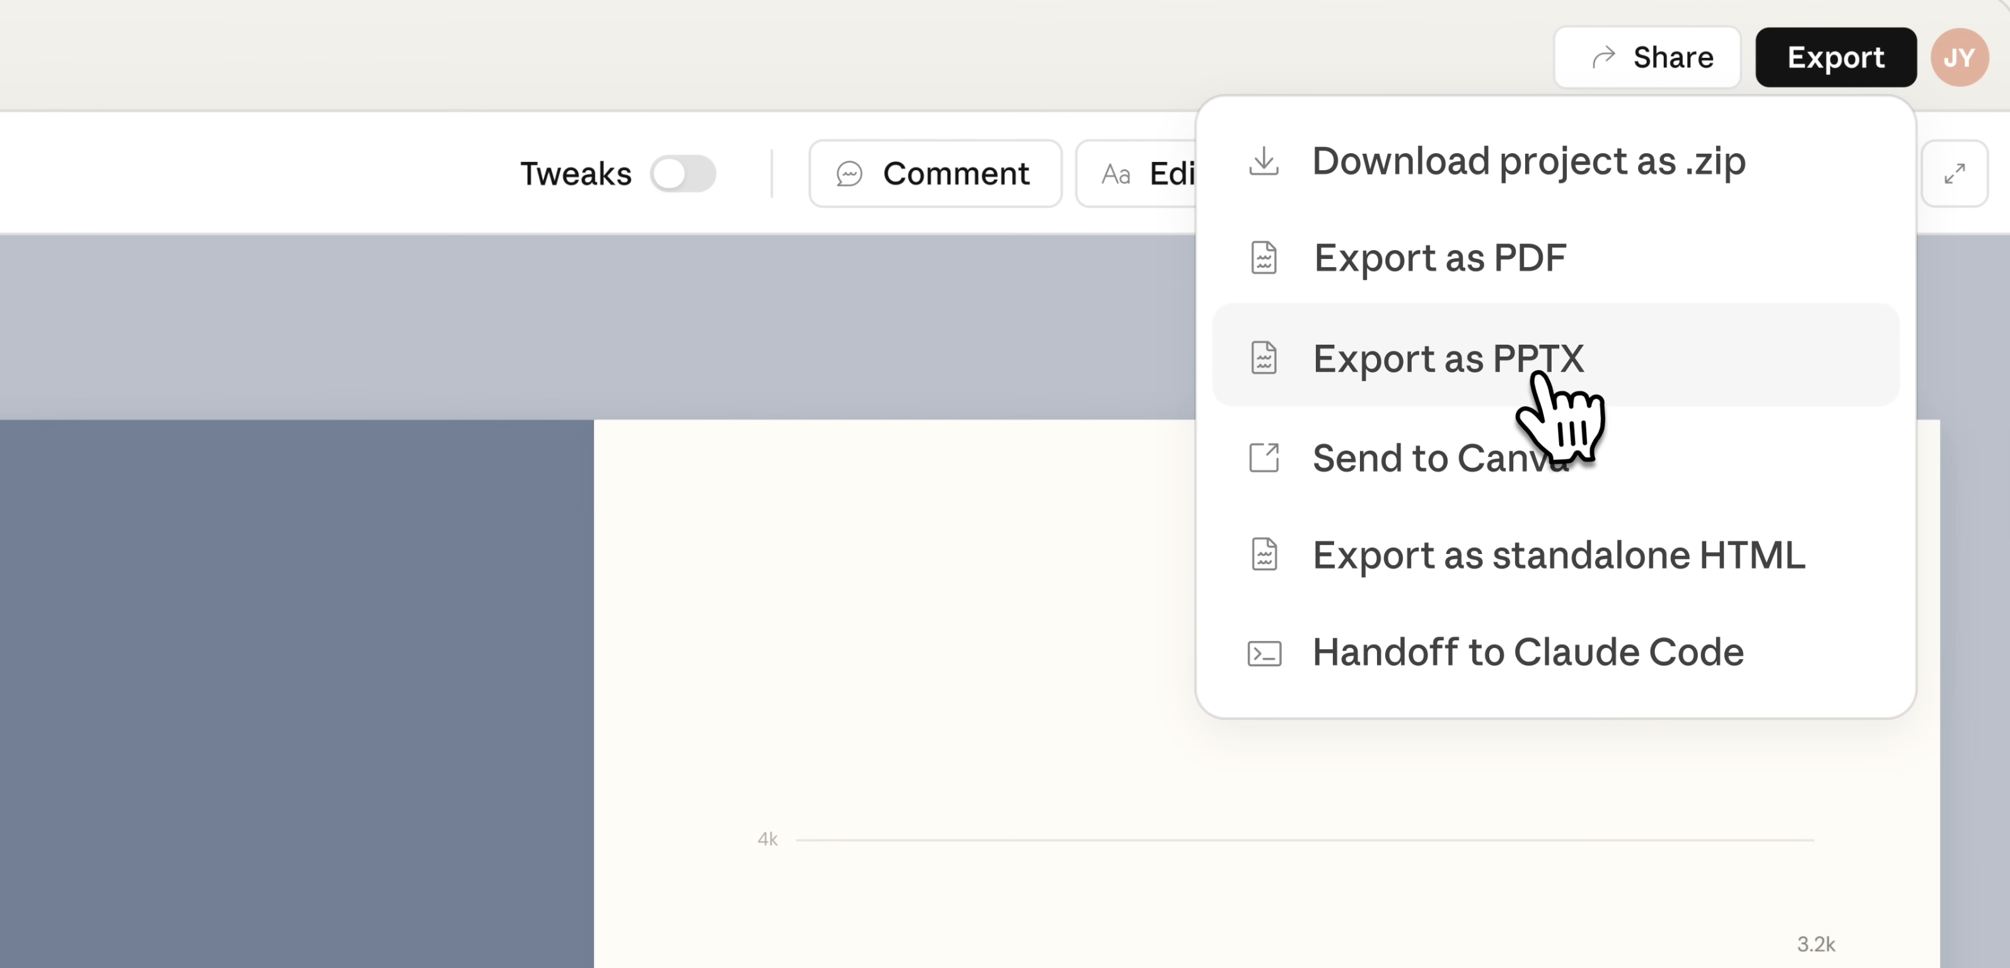Click the fullscreen expand arrows icon
The width and height of the screenshot is (2010, 968).
pyautogui.click(x=1954, y=173)
